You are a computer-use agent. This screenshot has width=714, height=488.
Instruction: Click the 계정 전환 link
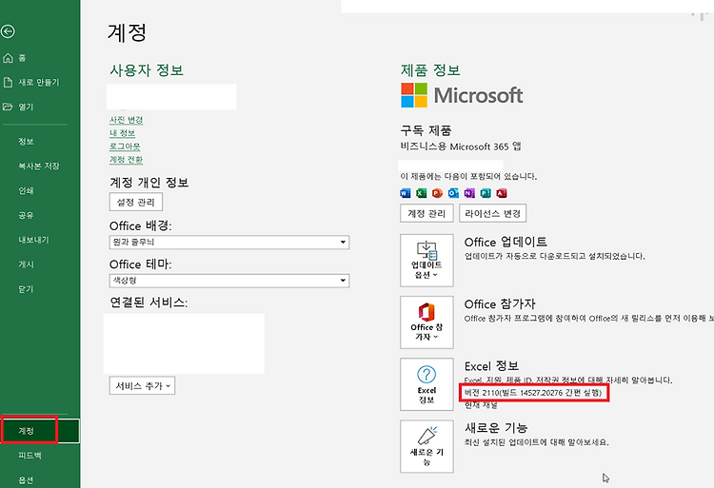[x=126, y=160]
